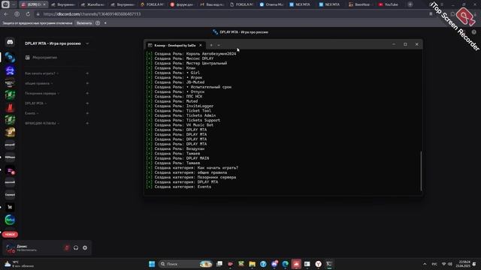Image resolution: width=481 pixels, height=270 pixels.
Task: Open the Мероприятия events entry
Action: tap(44, 58)
